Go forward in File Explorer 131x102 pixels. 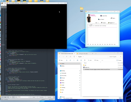(x=63, y=57)
